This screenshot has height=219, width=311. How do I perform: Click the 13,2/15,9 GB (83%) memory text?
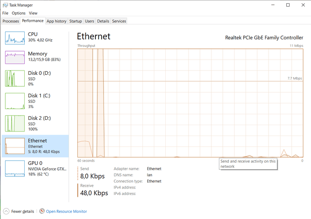point(44,59)
